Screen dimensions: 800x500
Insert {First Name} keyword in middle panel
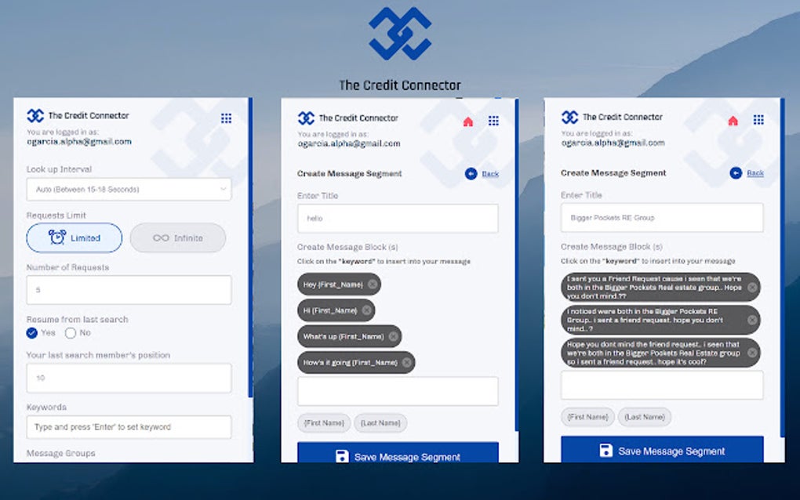click(x=324, y=422)
